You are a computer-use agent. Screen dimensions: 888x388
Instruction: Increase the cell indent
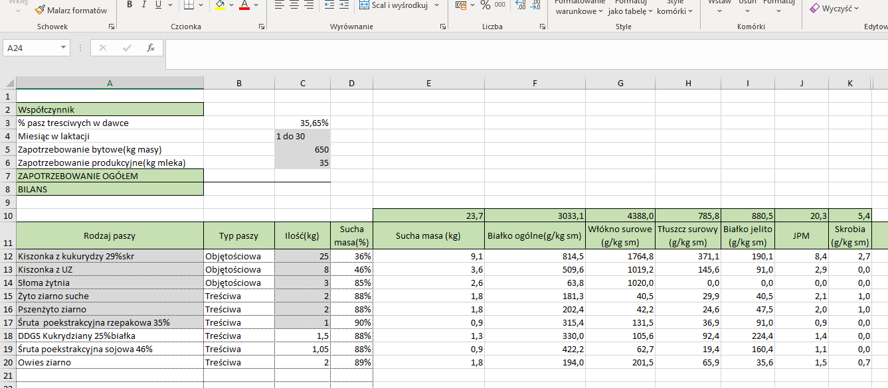[x=343, y=5]
